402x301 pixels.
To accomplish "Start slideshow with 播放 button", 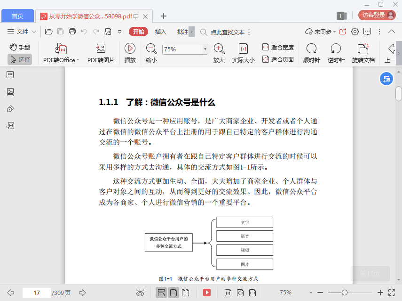I will (x=130, y=53).
